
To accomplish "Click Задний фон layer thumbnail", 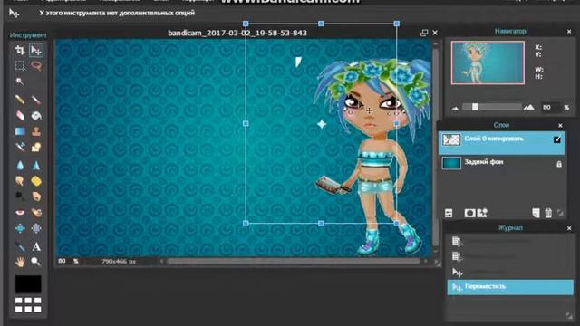I will coord(451,163).
